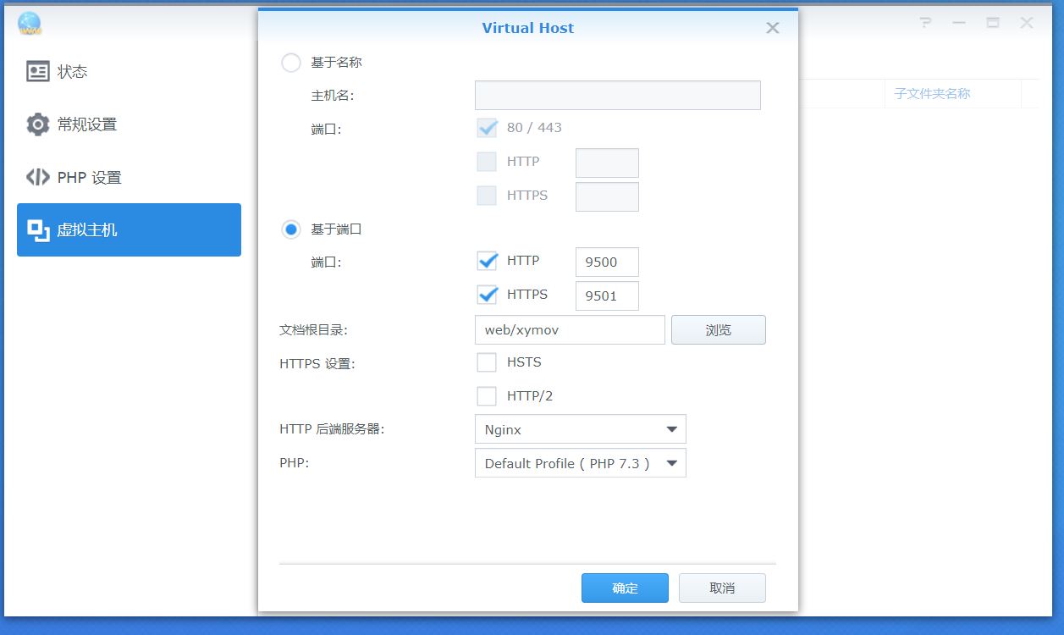This screenshot has height=635, width=1064.
Task: Click the Web Station globe icon top-left
Action: [x=30, y=21]
